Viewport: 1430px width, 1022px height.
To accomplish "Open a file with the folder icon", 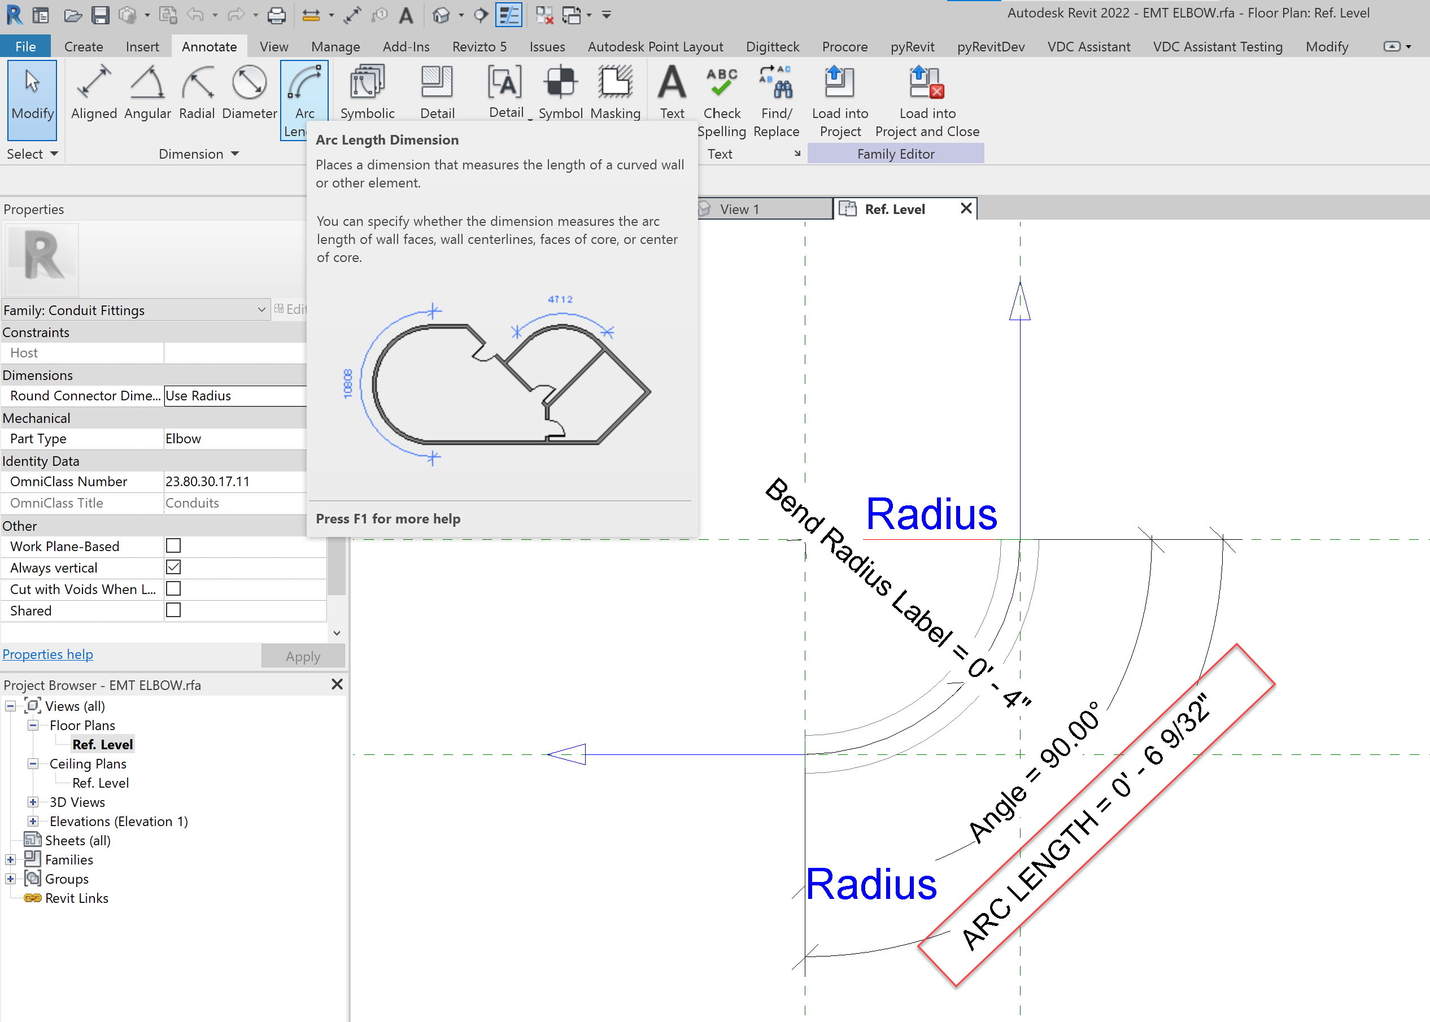I will coord(73,15).
